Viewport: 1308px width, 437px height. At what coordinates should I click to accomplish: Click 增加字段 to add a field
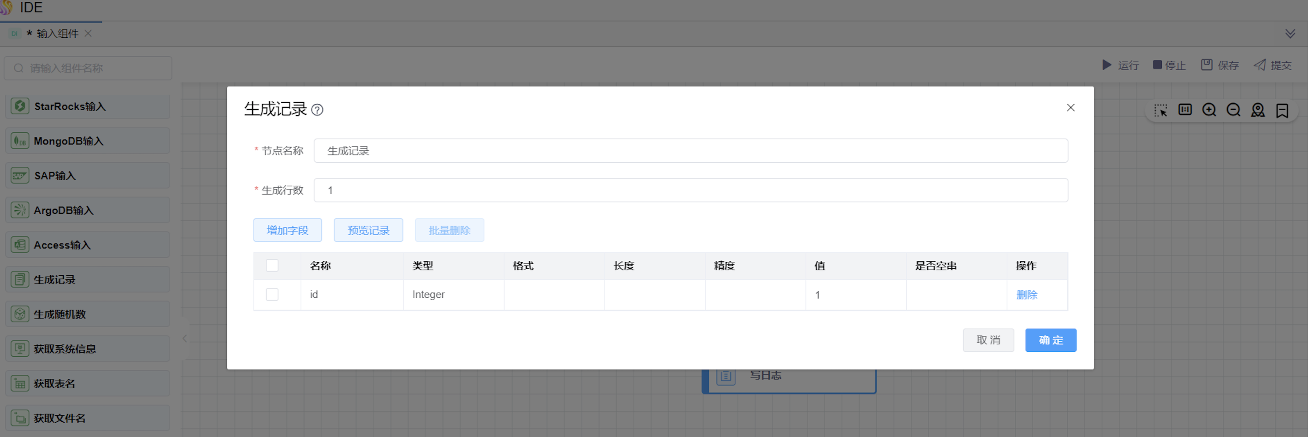point(287,230)
